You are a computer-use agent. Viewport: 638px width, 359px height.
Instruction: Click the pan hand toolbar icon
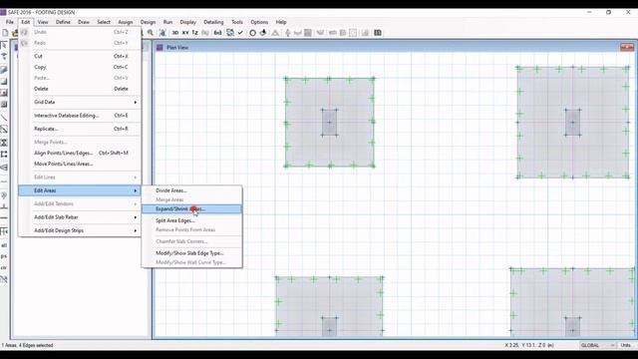coord(162,33)
